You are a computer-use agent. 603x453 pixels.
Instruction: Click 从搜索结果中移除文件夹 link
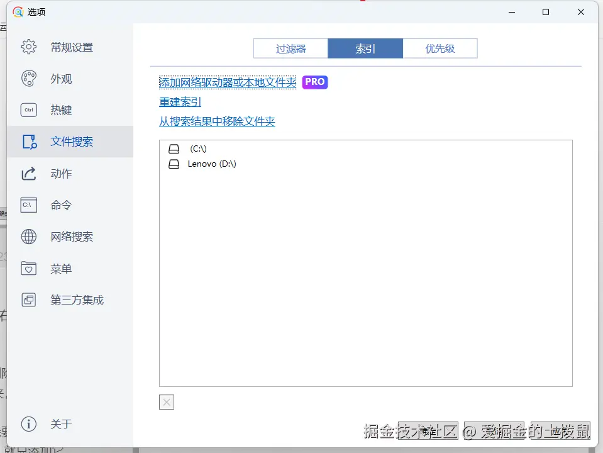217,121
